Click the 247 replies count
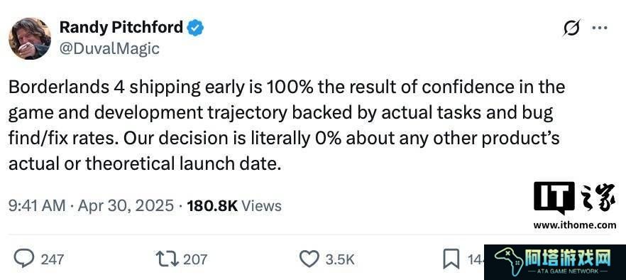626x280 pixels. 53,259
